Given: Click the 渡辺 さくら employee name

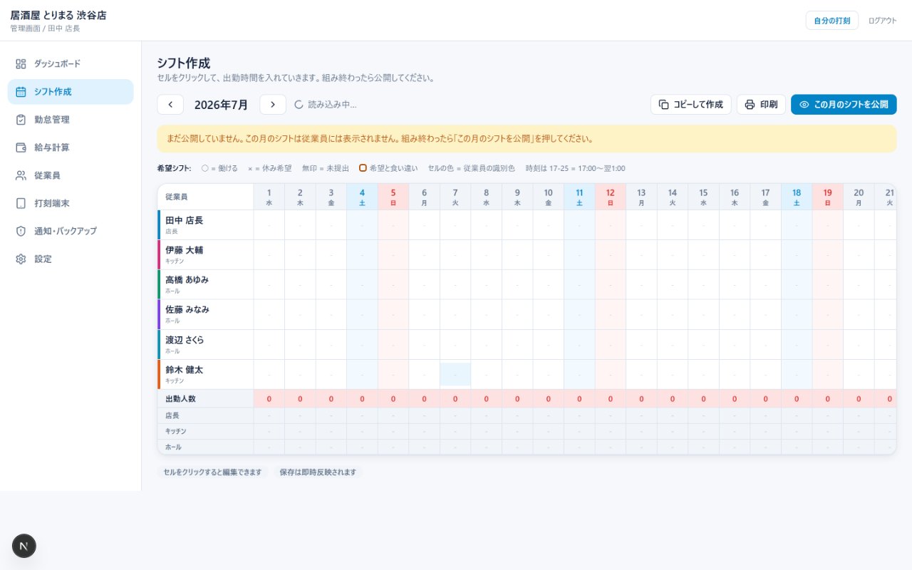Looking at the screenshot, I should [x=185, y=340].
